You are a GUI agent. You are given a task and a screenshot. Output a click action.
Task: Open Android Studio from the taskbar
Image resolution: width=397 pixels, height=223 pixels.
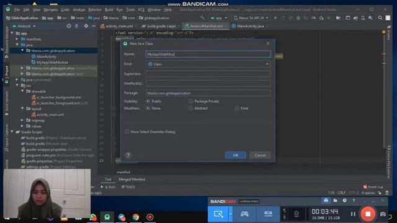coord(107,217)
